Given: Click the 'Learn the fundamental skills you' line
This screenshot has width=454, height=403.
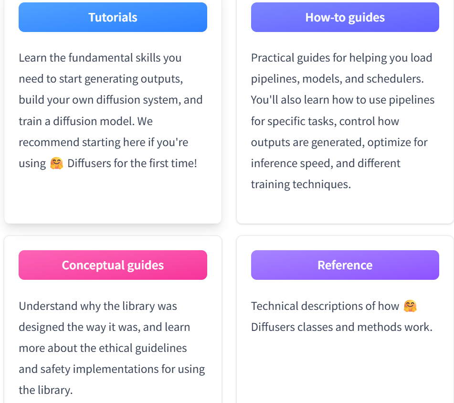Looking at the screenshot, I should tap(100, 58).
